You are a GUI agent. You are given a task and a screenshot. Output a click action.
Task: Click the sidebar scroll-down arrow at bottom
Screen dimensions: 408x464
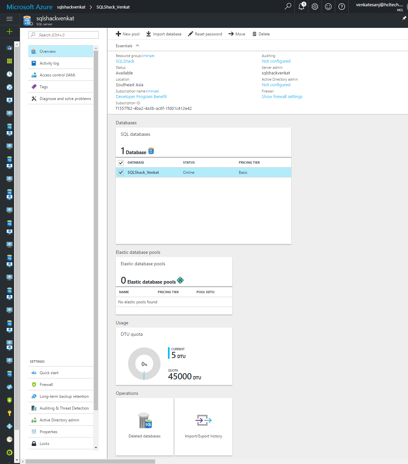(17, 461)
